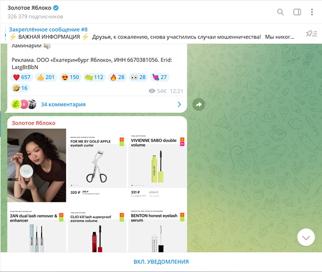Click the pinned messages list icon
Viewport: 322px width, 272px height.
tap(310, 33)
